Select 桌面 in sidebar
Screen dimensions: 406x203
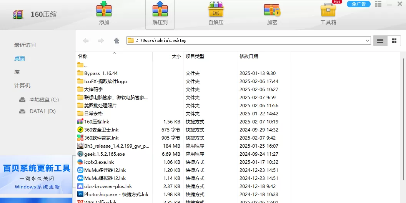tap(20, 58)
